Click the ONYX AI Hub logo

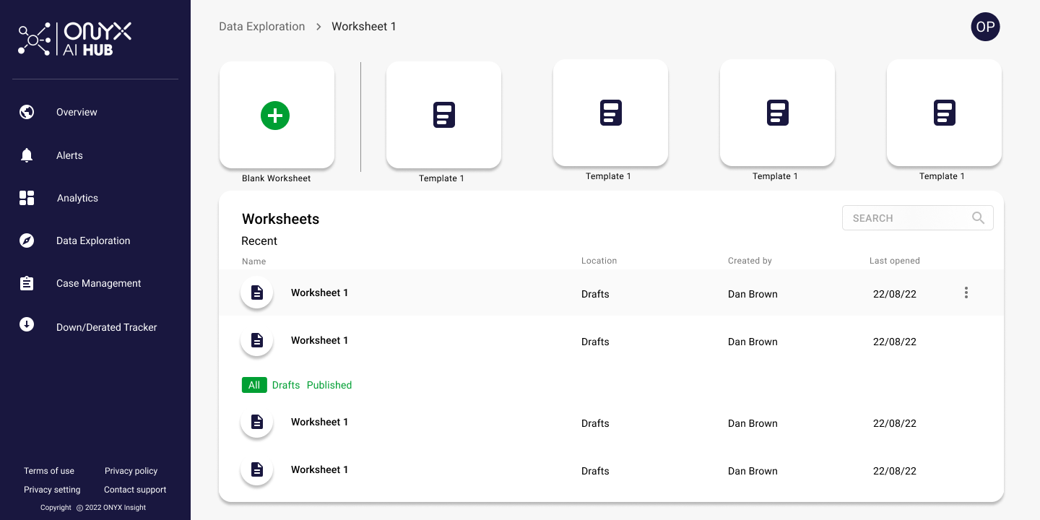75,39
